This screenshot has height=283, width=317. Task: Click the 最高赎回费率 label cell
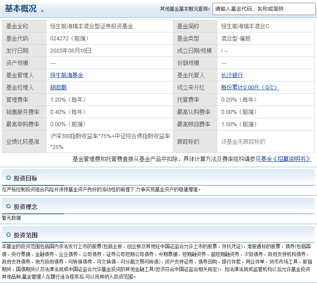[195, 124]
